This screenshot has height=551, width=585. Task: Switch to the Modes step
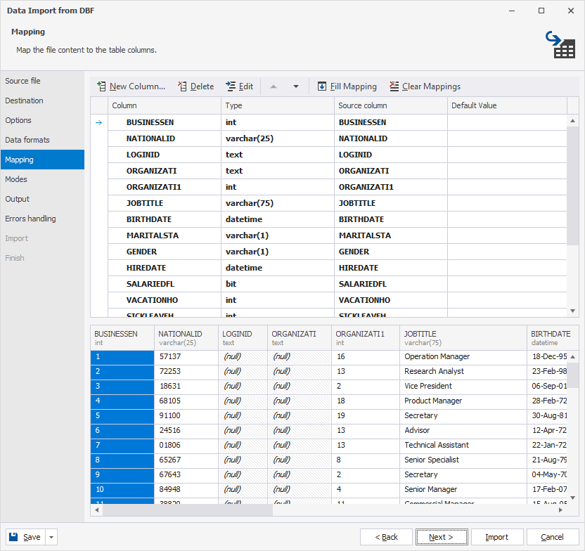pyautogui.click(x=42, y=179)
